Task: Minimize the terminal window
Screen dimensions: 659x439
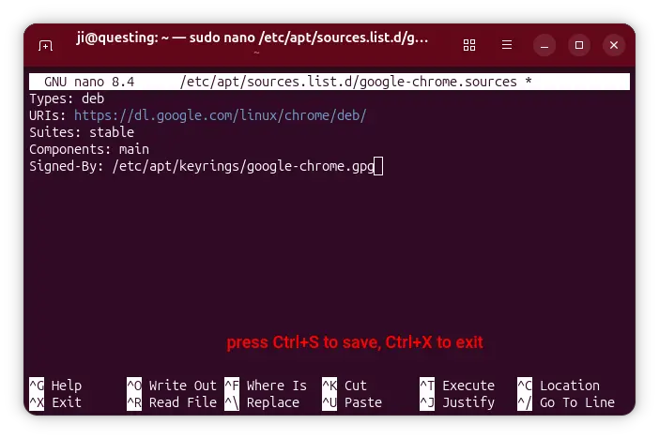Action: point(544,45)
